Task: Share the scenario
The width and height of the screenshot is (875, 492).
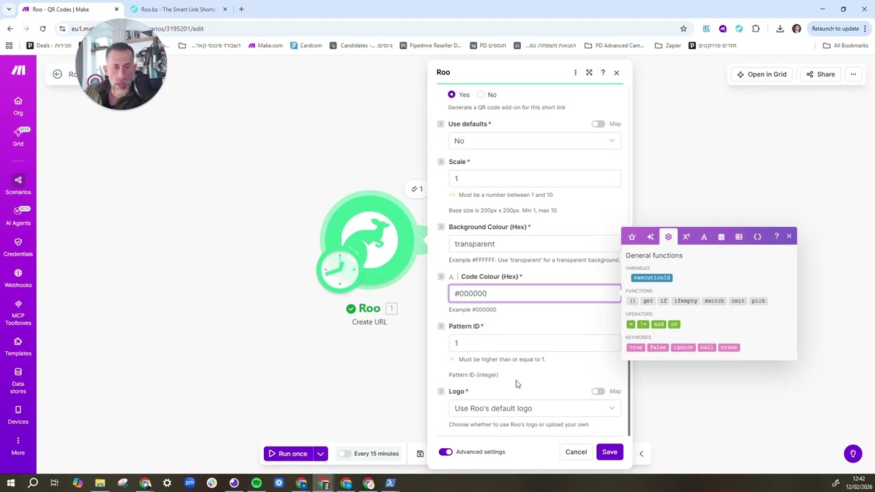Action: (820, 74)
